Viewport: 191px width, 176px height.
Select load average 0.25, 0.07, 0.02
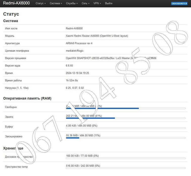coord(75,88)
